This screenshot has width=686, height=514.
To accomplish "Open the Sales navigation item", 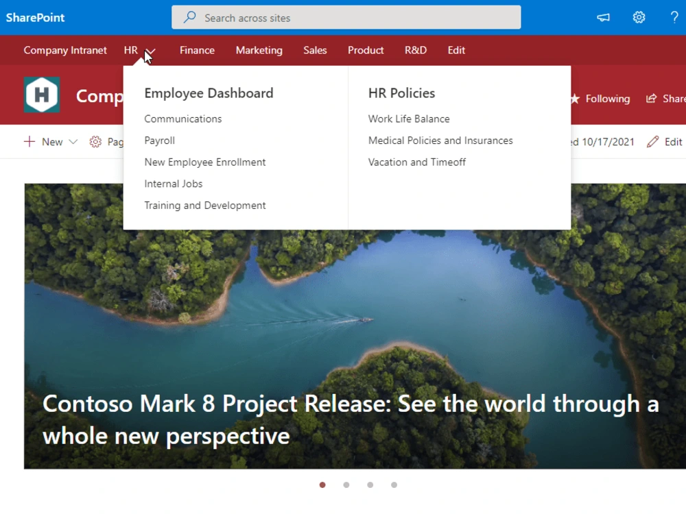I will click(x=315, y=50).
